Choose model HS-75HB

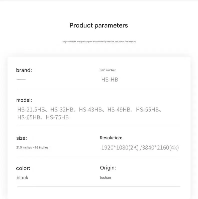pos(57,117)
